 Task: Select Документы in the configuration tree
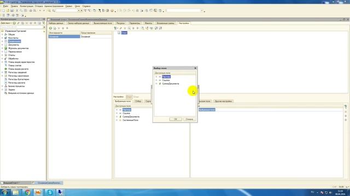(14, 45)
